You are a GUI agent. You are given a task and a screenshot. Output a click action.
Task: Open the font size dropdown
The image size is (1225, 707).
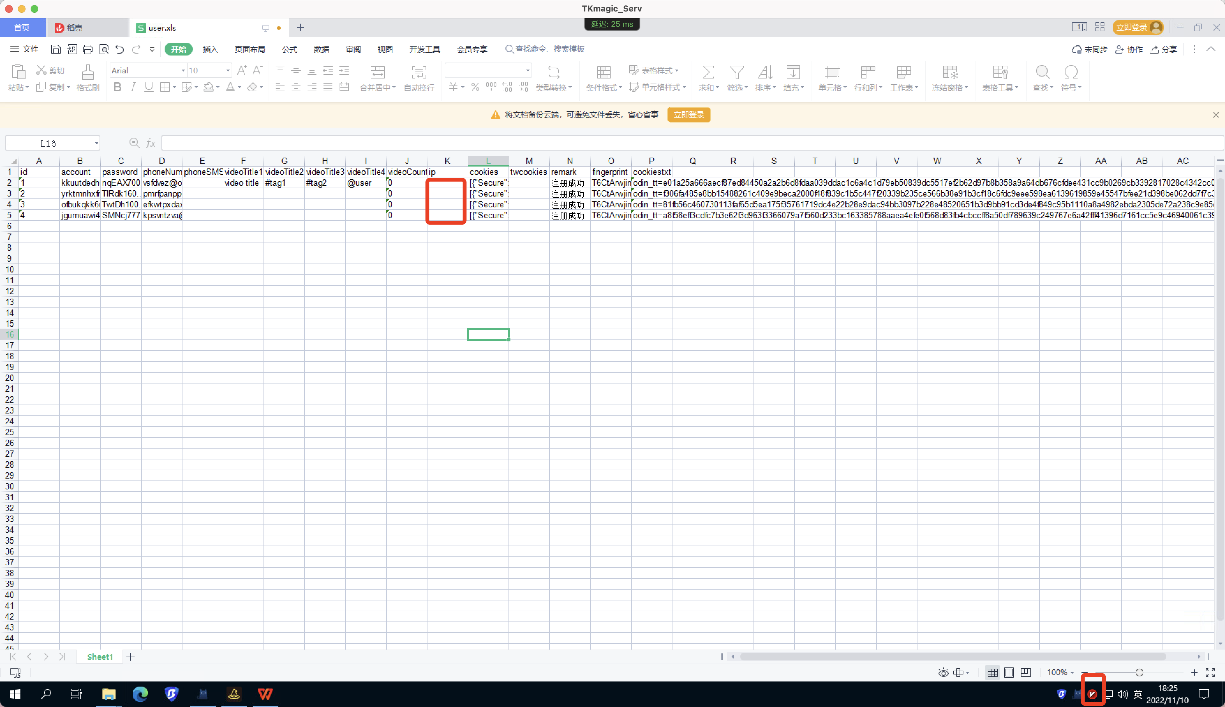(227, 71)
